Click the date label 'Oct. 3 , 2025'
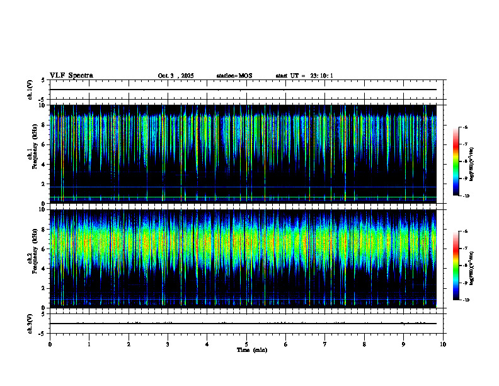This screenshot has width=499, height=386. [x=176, y=76]
